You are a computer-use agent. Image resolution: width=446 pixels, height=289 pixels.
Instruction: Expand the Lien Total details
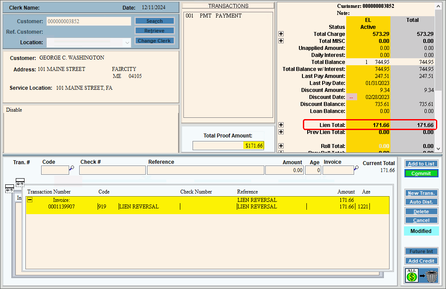click(x=281, y=125)
